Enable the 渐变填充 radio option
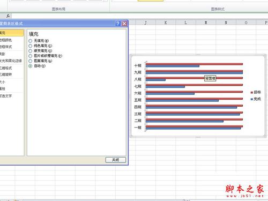The width and height of the screenshot is (268, 201). (31, 51)
